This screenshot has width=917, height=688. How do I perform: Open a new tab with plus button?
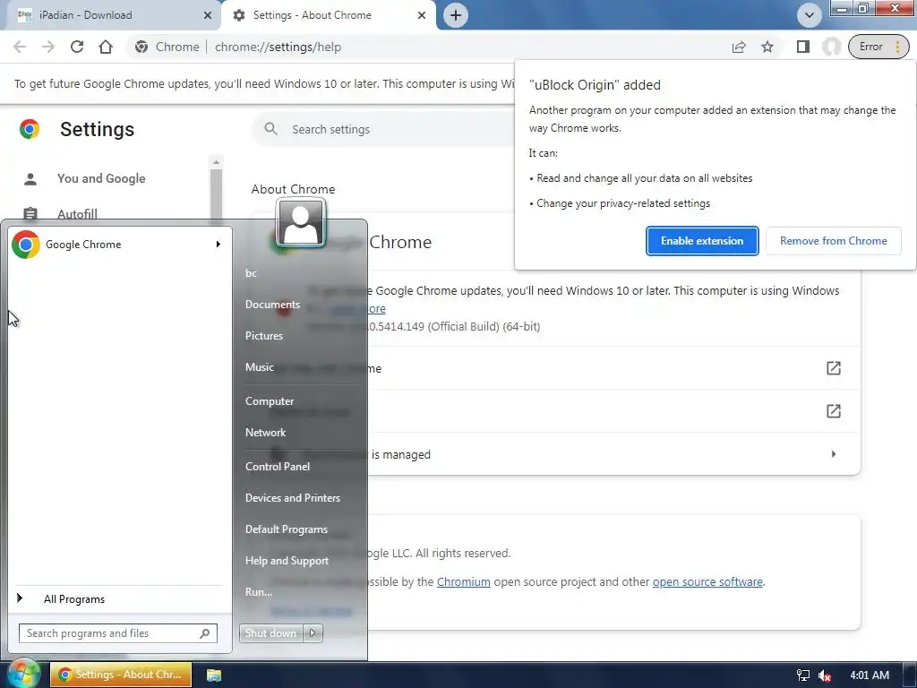pyautogui.click(x=456, y=15)
